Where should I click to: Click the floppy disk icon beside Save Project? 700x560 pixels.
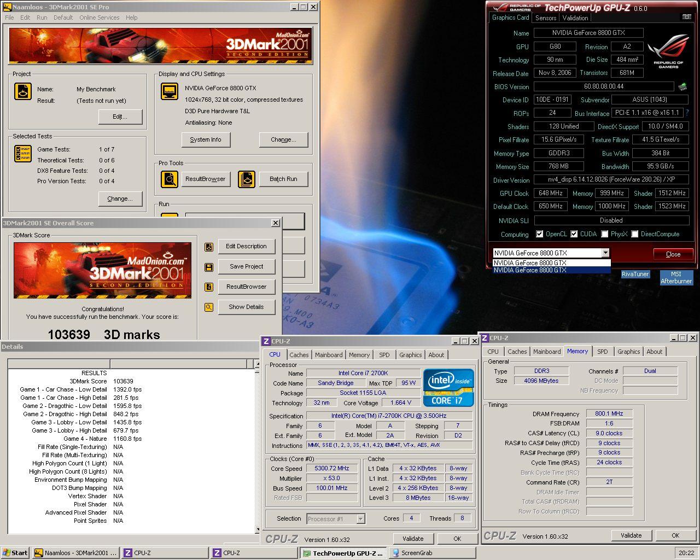pyautogui.click(x=208, y=267)
